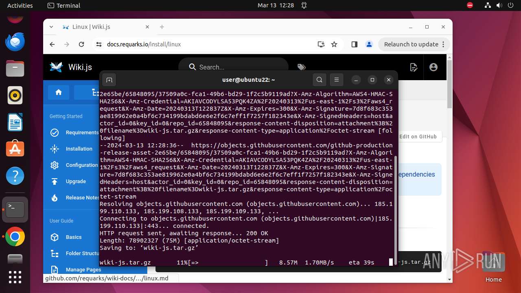Open LibreOffice Writer from the dock
This screenshot has width=521, height=293.
click(15, 122)
